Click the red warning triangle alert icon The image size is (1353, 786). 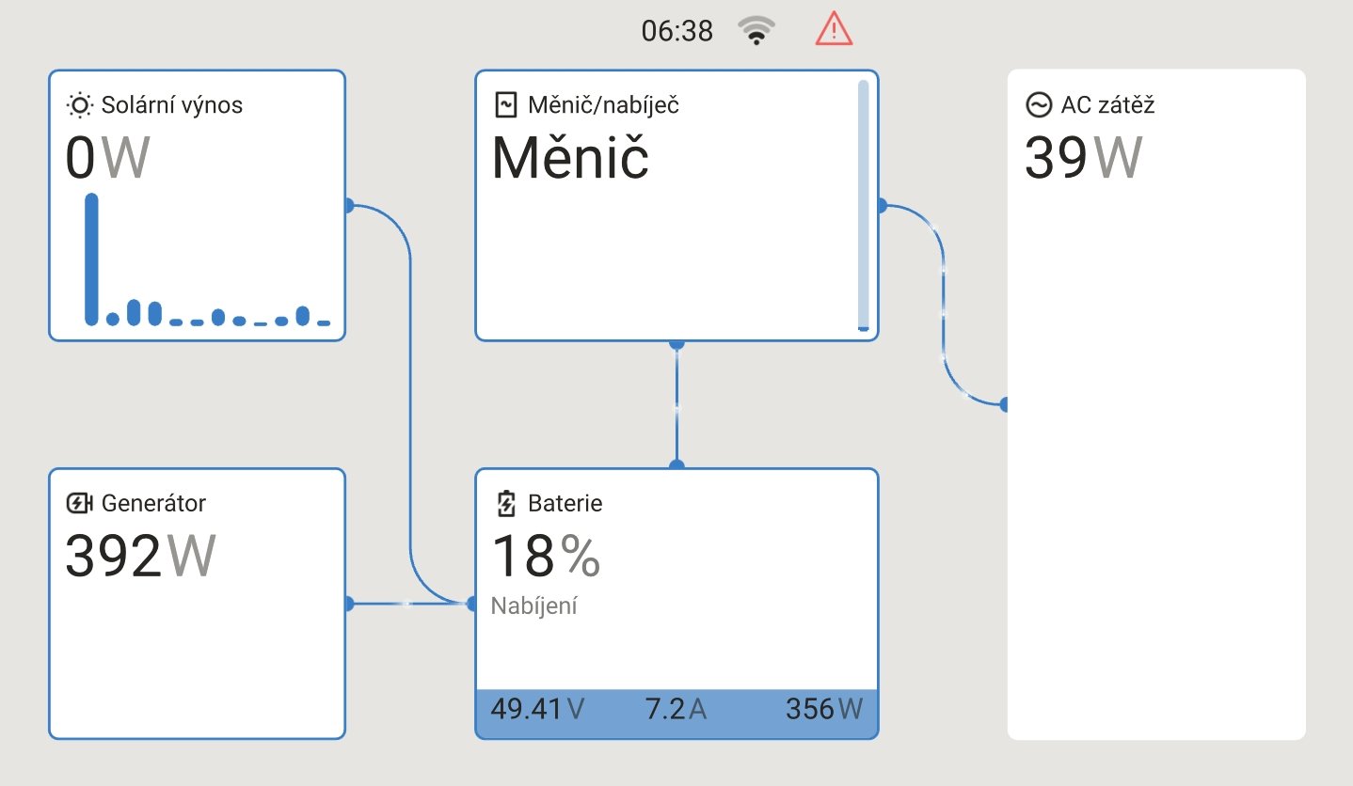834,30
